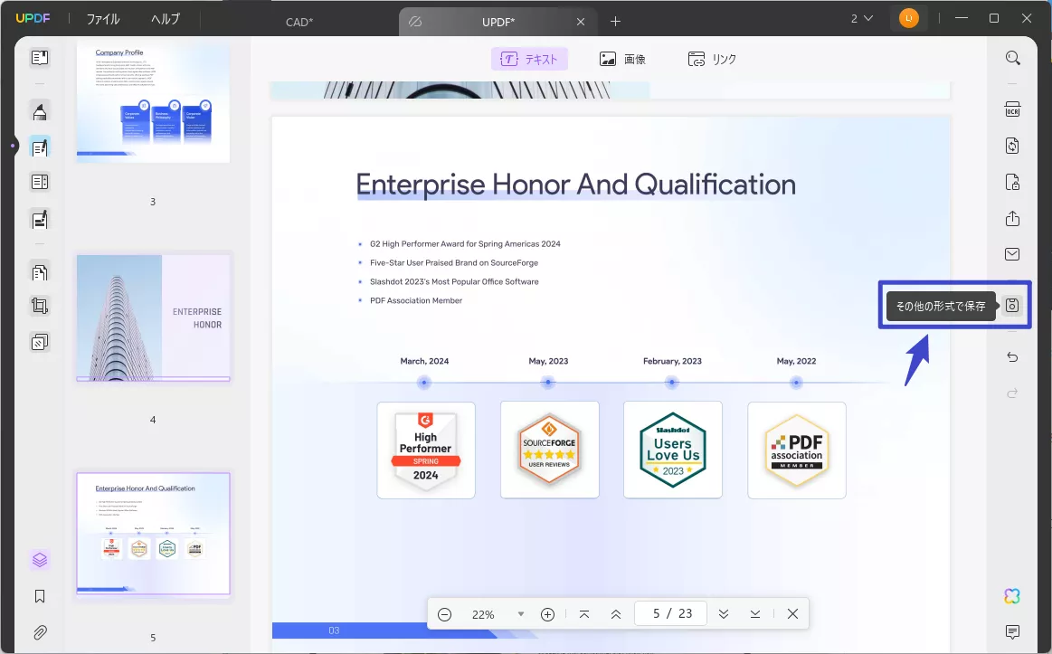The image size is (1052, 654).
Task: Expand the 22% zoom level dropdown
Action: pyautogui.click(x=521, y=614)
